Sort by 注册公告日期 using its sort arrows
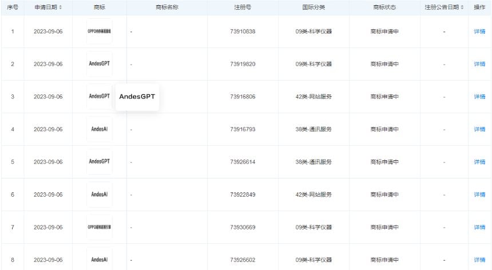 coord(462,7)
